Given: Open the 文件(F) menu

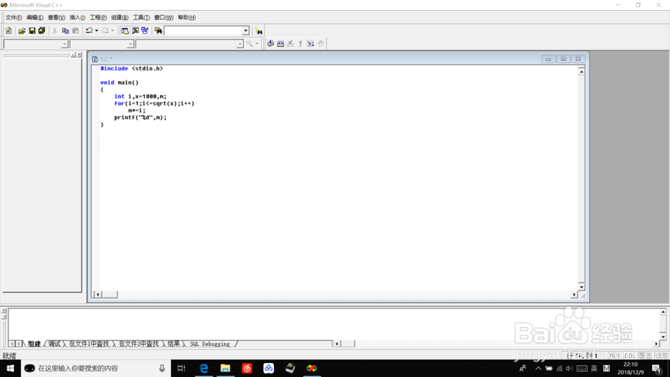Looking at the screenshot, I should 13,17.
